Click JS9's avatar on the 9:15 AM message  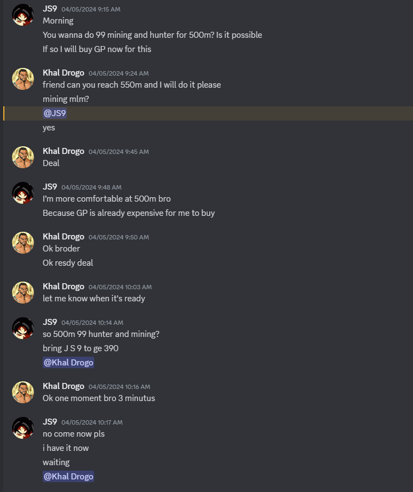tap(23, 15)
